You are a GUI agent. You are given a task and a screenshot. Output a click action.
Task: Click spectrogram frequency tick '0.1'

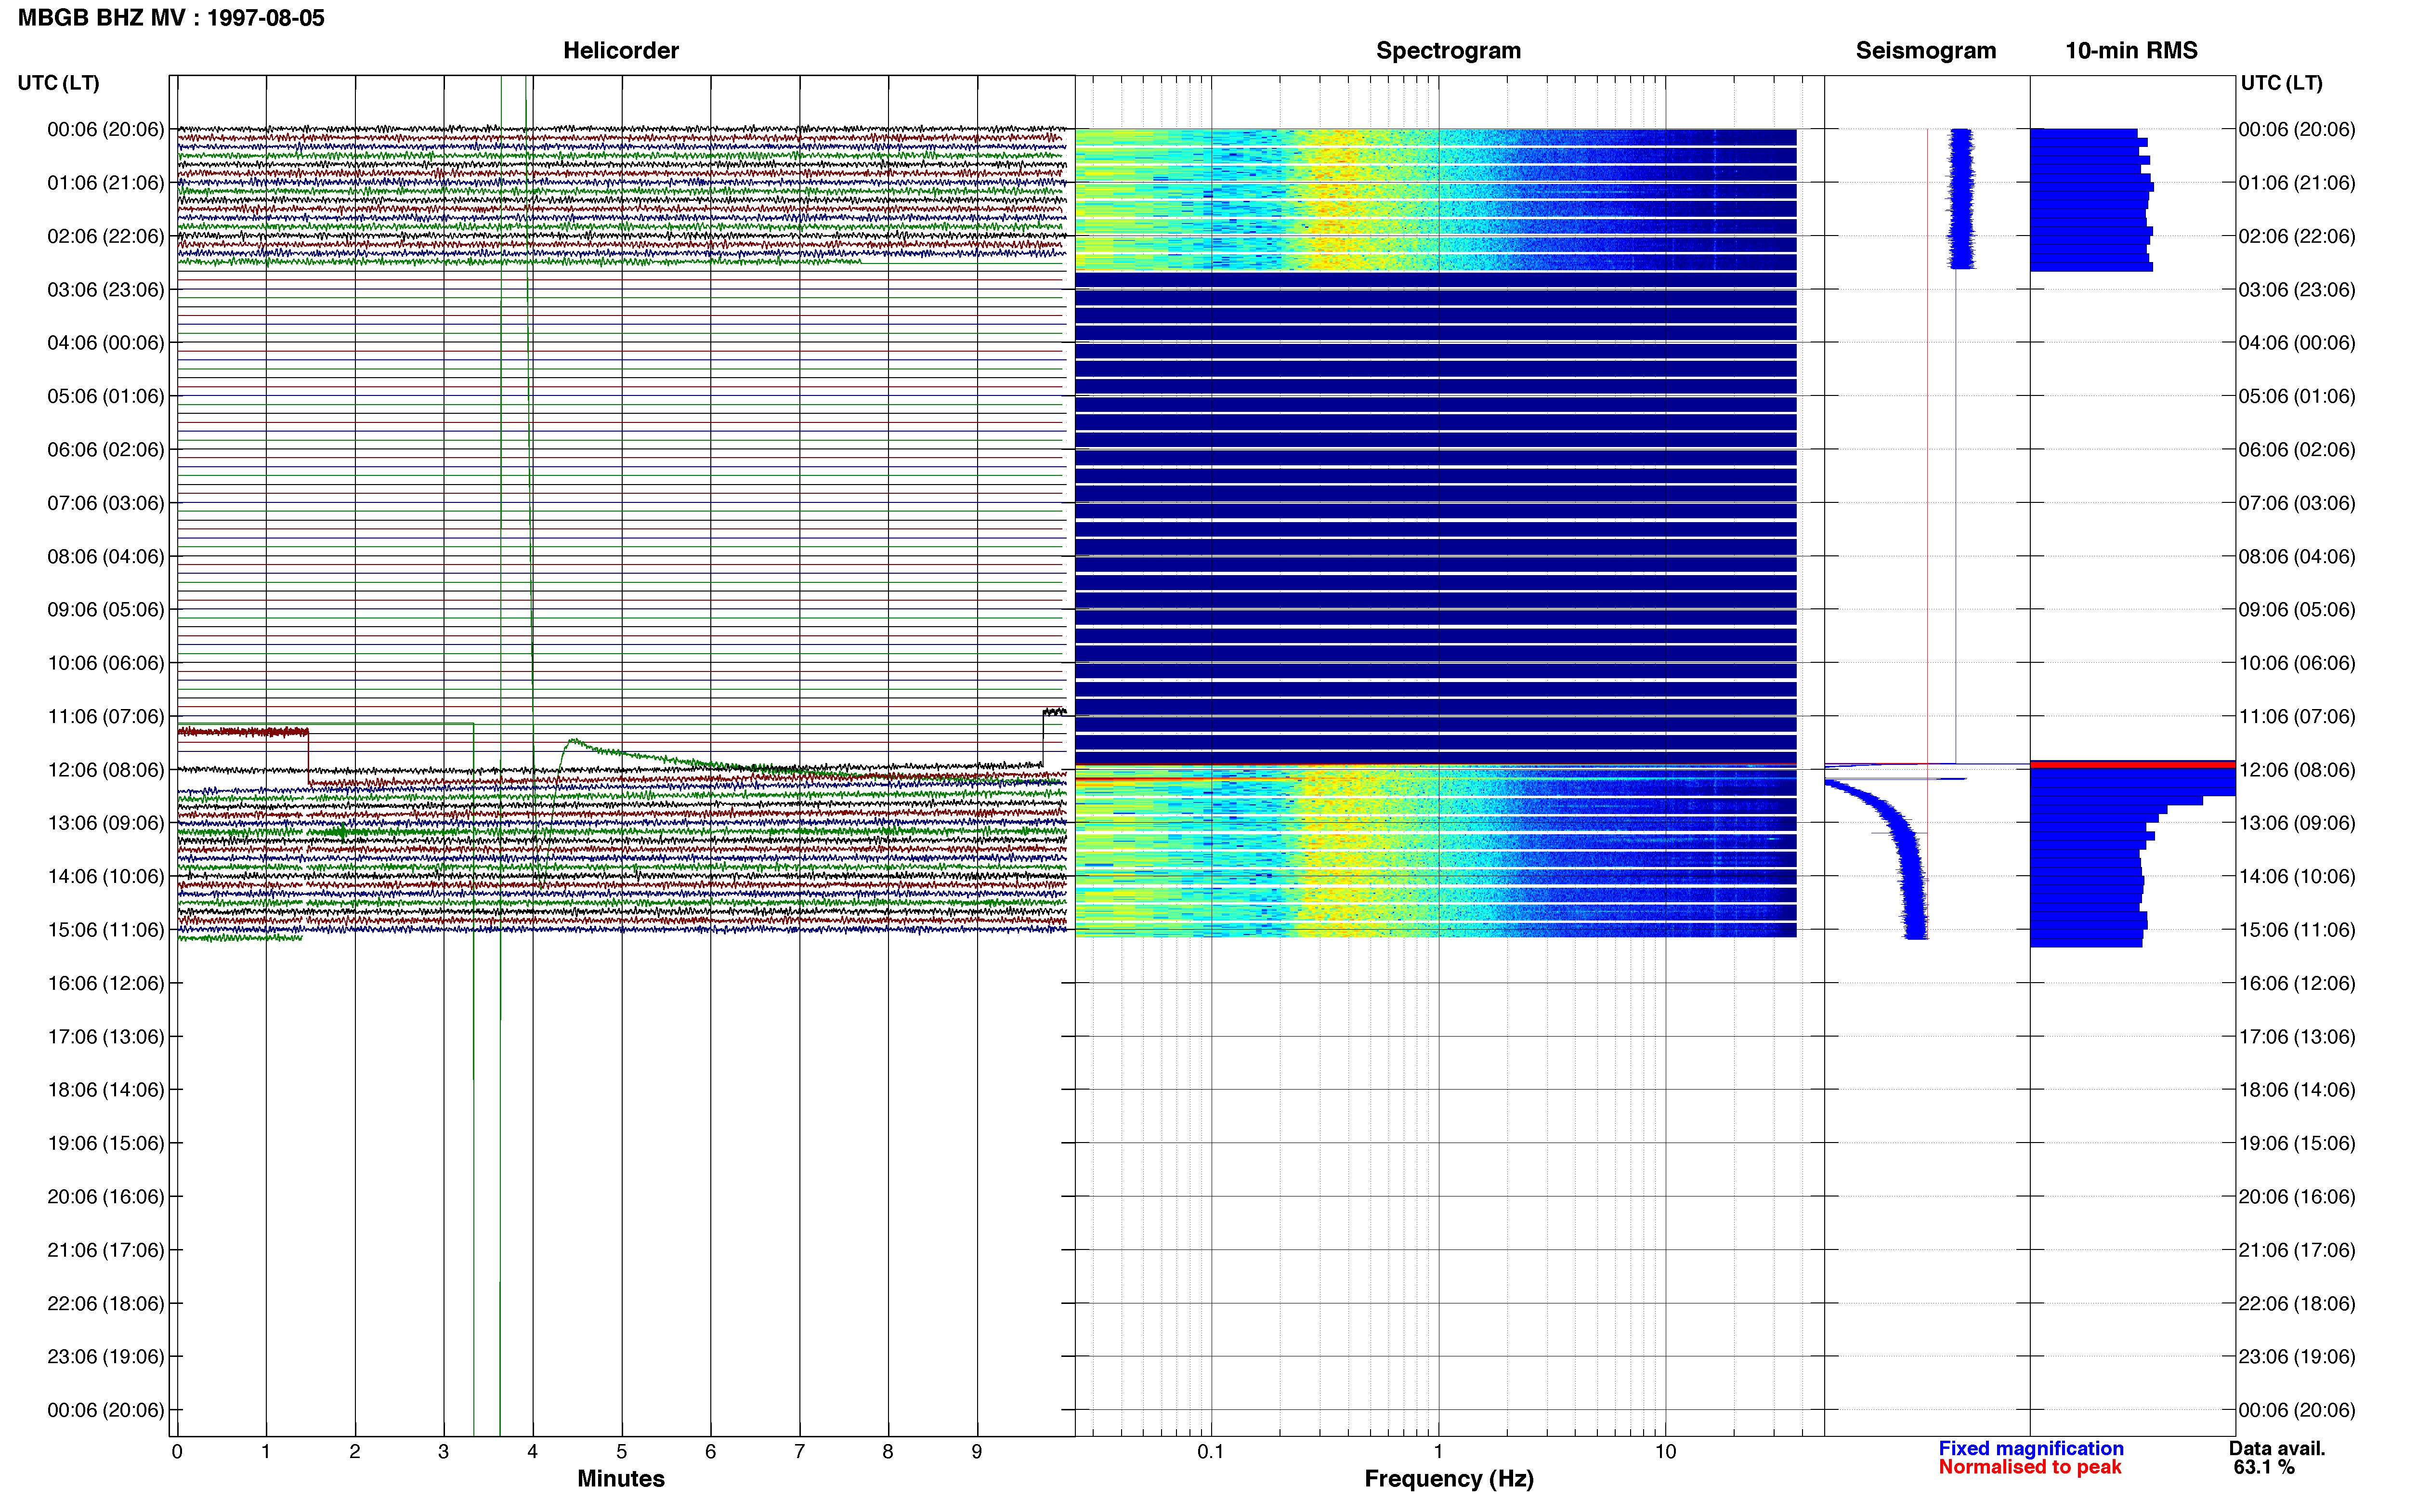click(1211, 1452)
